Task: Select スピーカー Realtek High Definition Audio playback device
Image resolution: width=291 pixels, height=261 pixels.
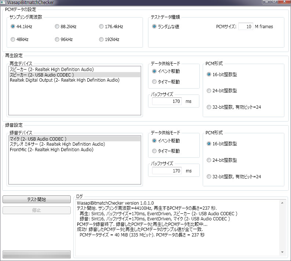Action: (75, 69)
